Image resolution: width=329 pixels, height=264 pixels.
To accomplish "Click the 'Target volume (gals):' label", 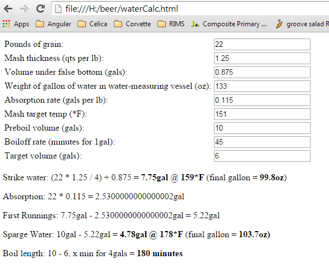I will (43, 156).
